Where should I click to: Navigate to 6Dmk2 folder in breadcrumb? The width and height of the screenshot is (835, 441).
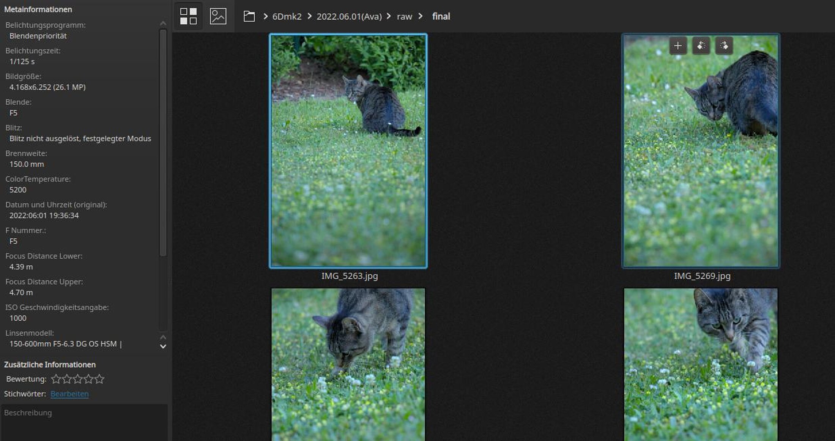tap(287, 17)
